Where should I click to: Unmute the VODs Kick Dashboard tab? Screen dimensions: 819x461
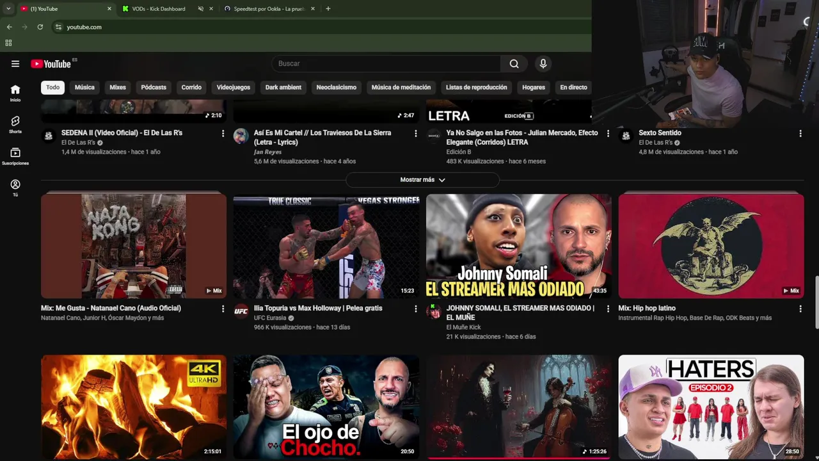[x=200, y=9]
